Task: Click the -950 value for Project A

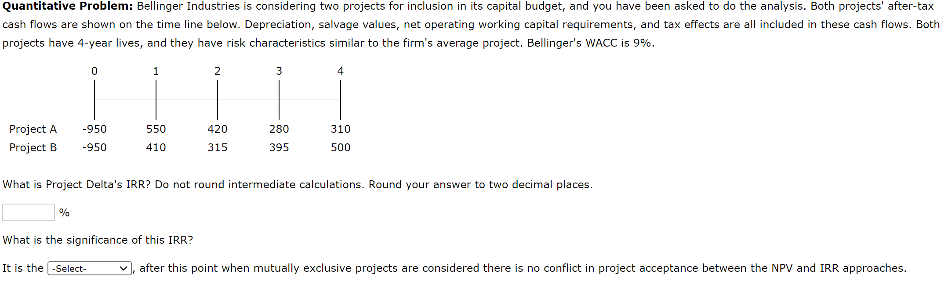Action: click(x=94, y=129)
